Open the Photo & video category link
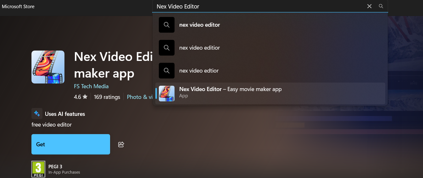 [139, 97]
